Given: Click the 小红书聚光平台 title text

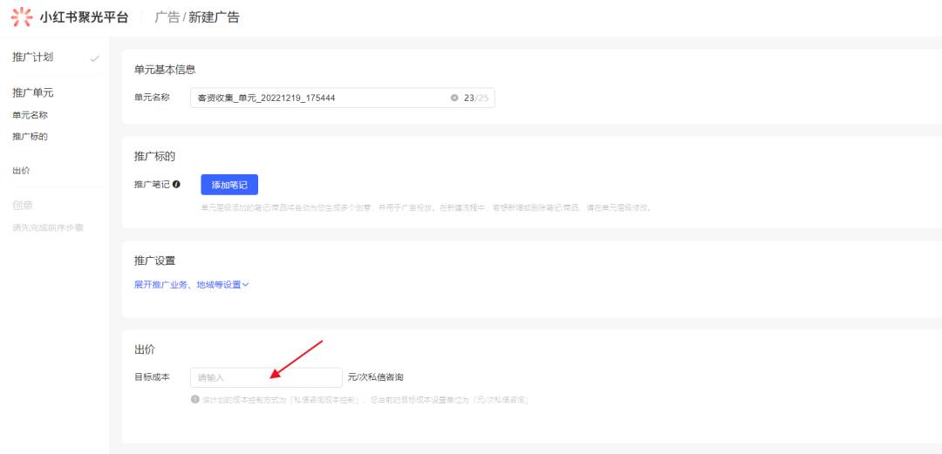Looking at the screenshot, I should [x=84, y=17].
